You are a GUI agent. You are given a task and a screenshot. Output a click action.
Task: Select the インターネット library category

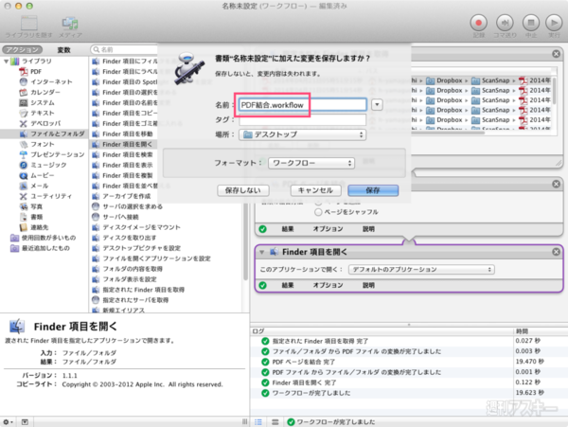point(51,81)
